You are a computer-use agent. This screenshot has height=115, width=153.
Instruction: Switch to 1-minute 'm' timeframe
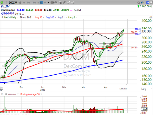[24, 3]
